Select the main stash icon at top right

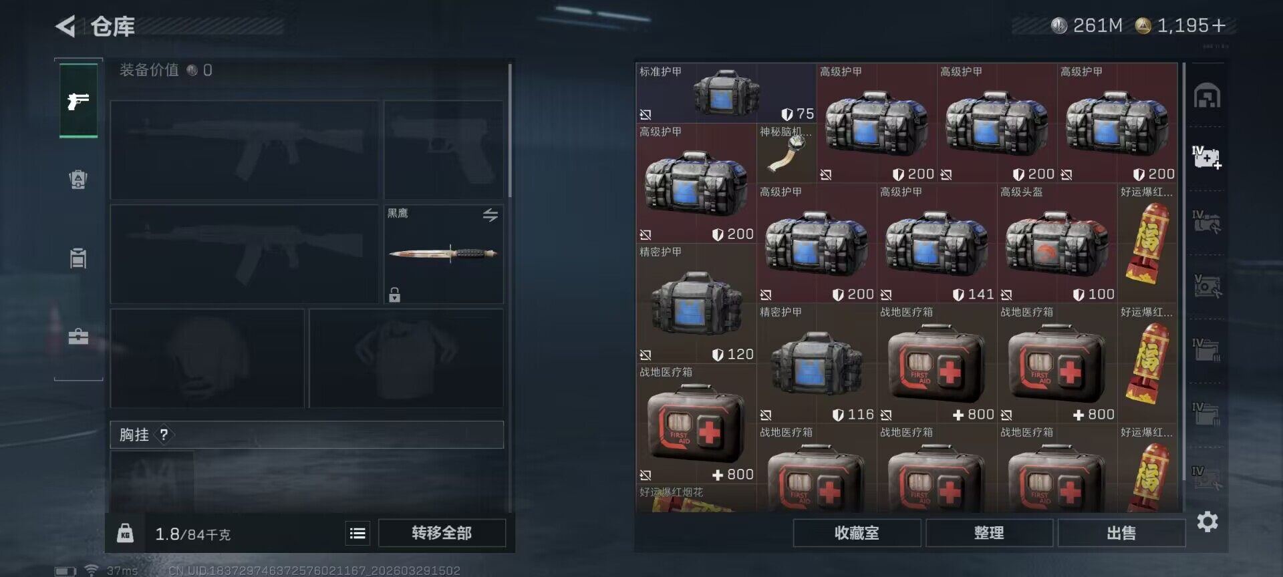tap(1207, 96)
